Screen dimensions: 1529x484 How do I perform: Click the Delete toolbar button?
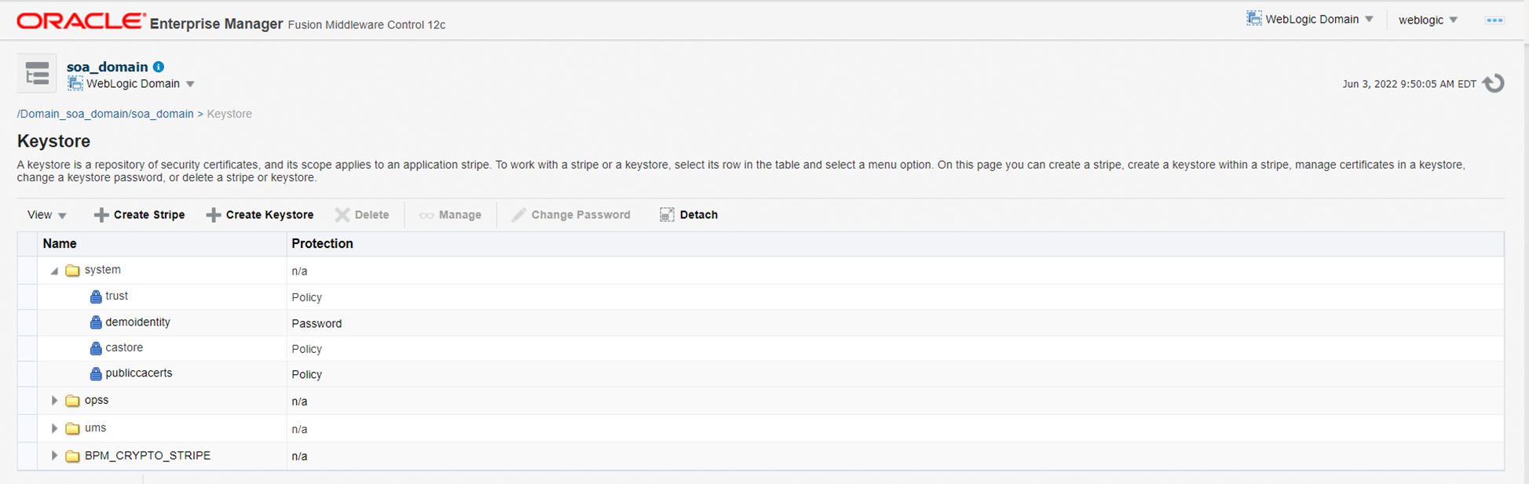[362, 215]
